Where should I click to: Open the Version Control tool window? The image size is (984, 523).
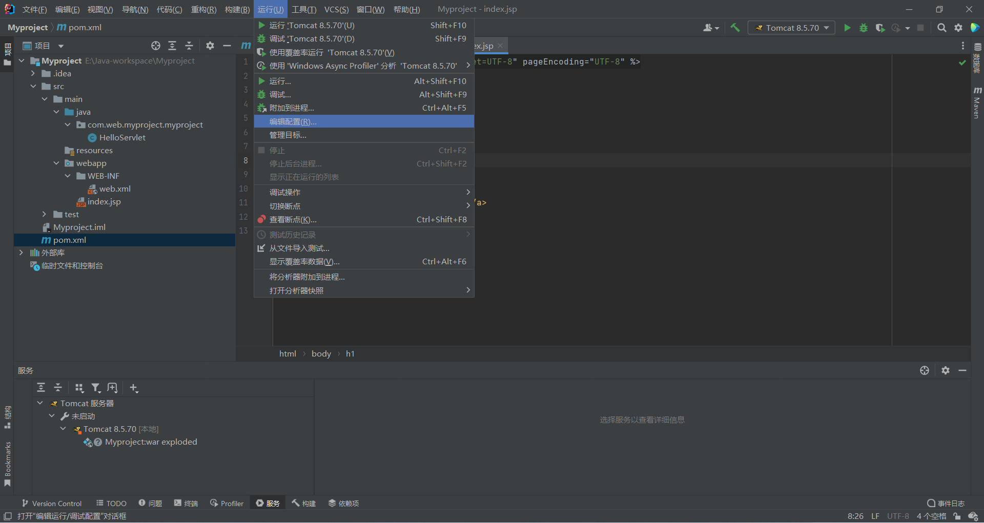pyautogui.click(x=51, y=503)
